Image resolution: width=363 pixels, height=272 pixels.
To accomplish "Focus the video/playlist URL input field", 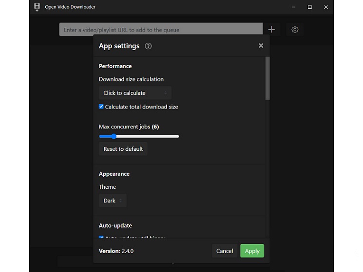I will point(161,29).
